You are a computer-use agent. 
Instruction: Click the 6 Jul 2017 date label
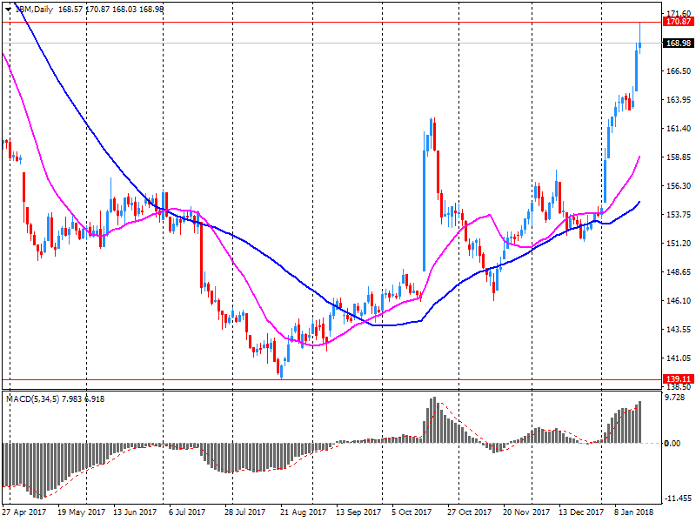coord(185,512)
